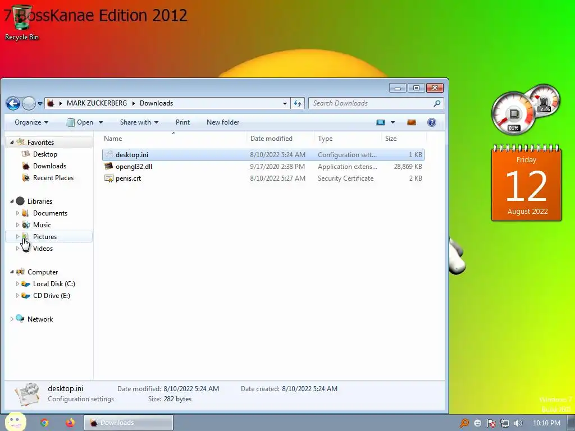Sort files by Name column
Screen dimensions: 575x431
coord(174,139)
